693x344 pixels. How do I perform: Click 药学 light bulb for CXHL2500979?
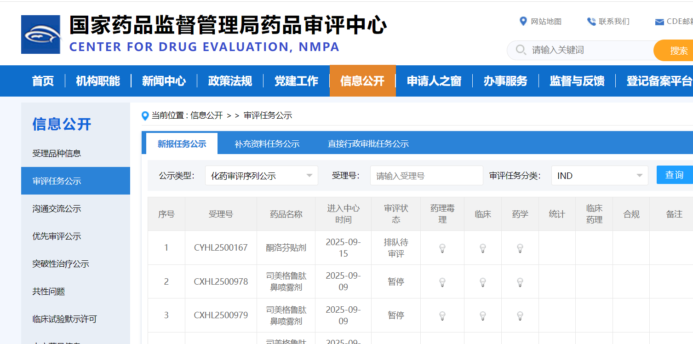tap(520, 315)
